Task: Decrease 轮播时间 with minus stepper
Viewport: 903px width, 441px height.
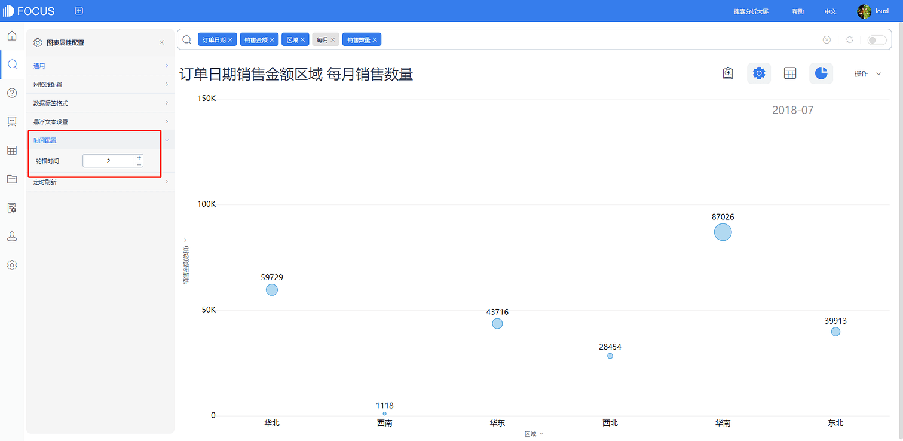Action: [x=139, y=164]
